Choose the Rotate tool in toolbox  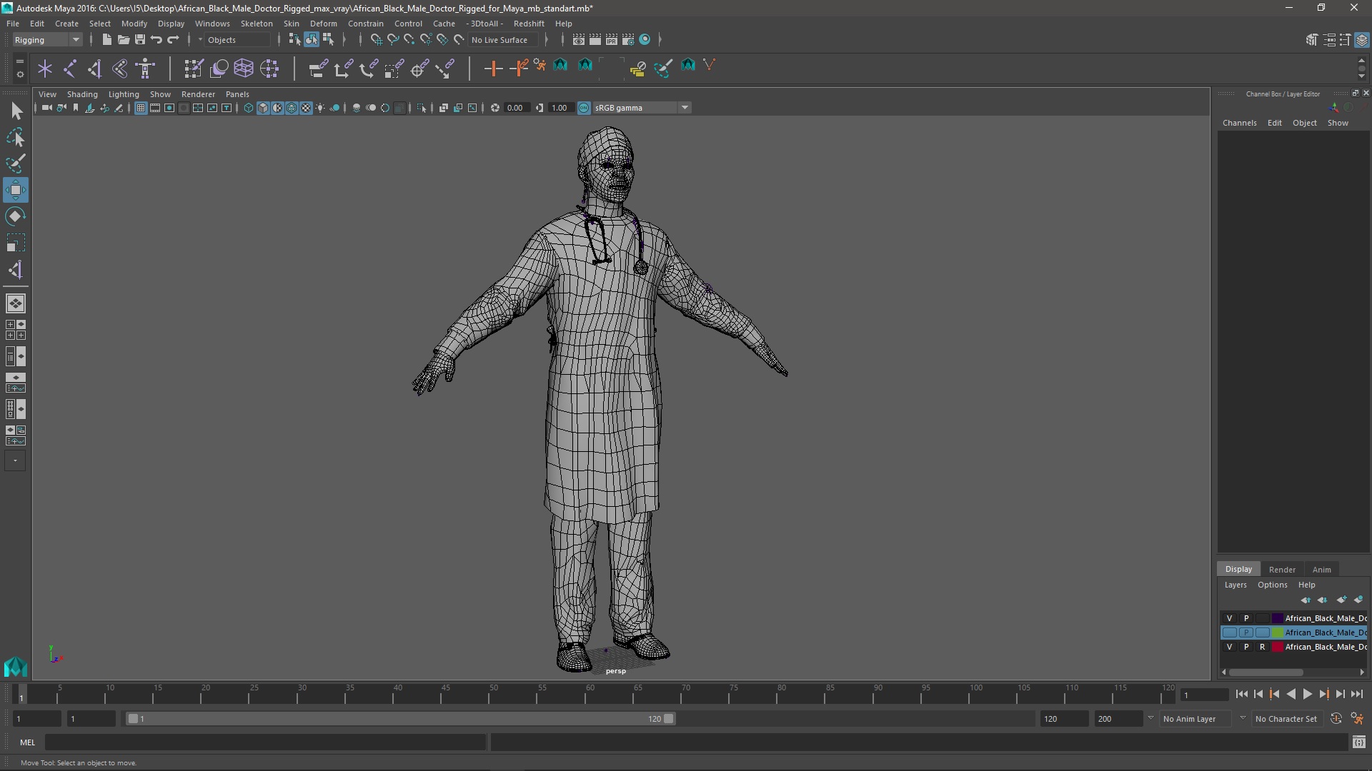tap(16, 216)
